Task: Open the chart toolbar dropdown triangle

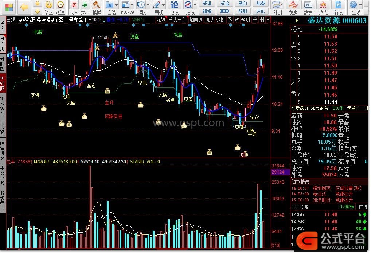Action: [268, 20]
